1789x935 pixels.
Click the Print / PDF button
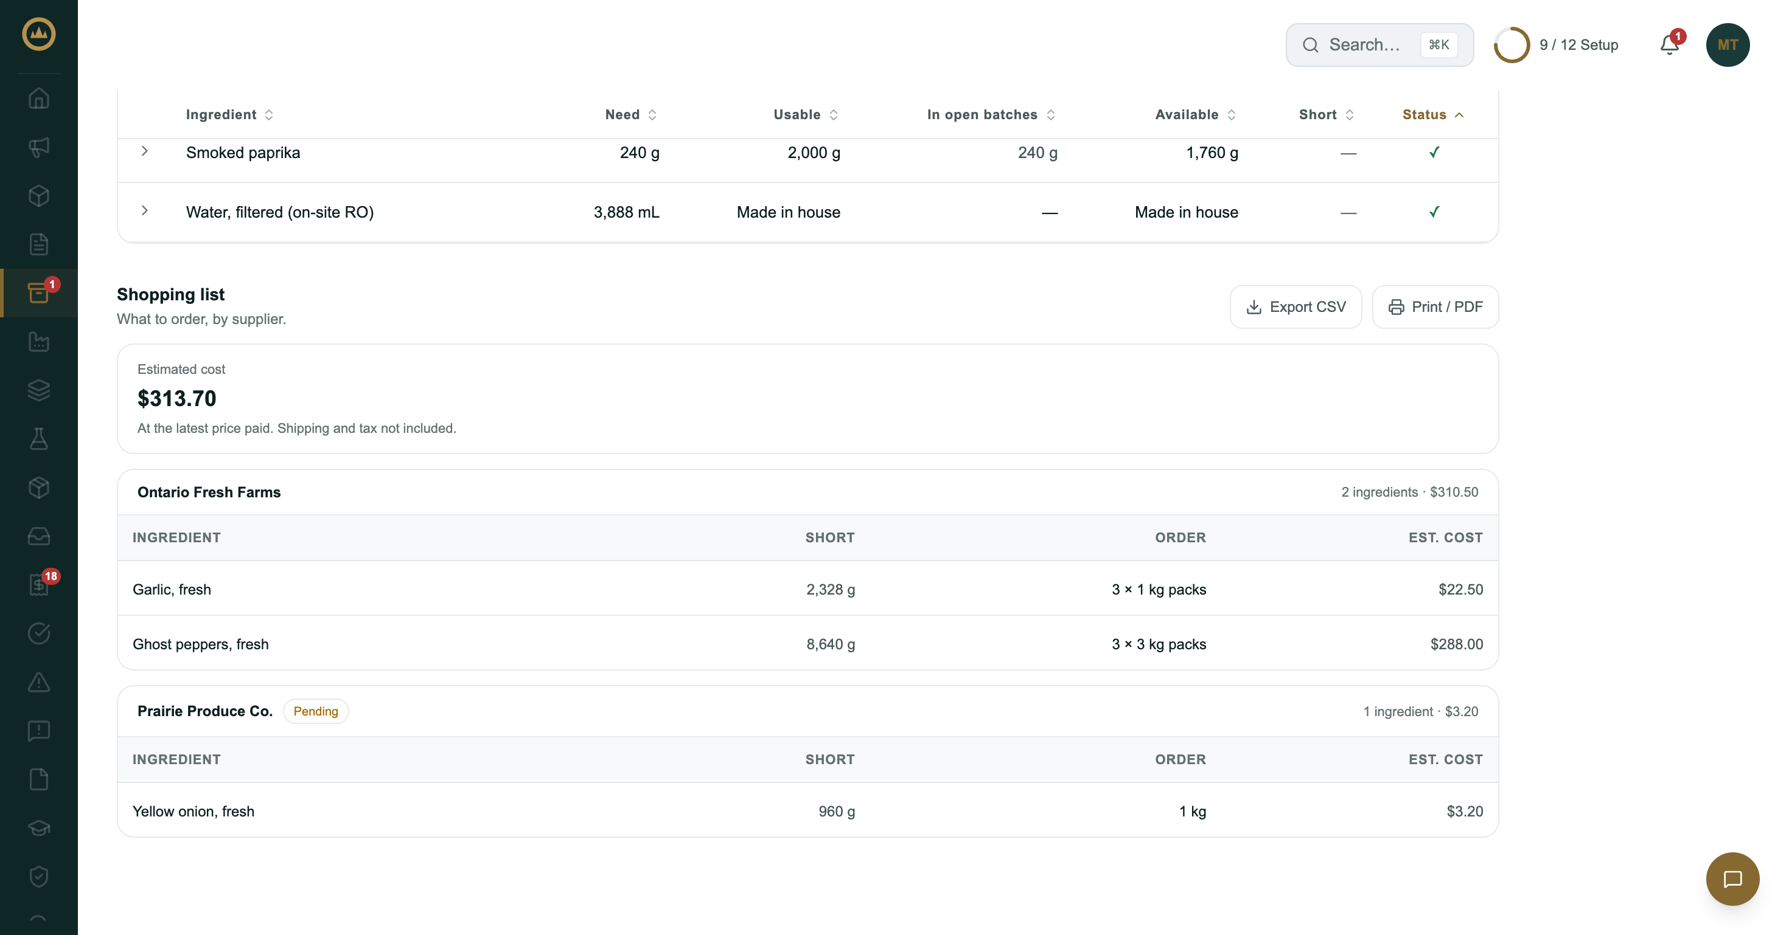point(1435,307)
